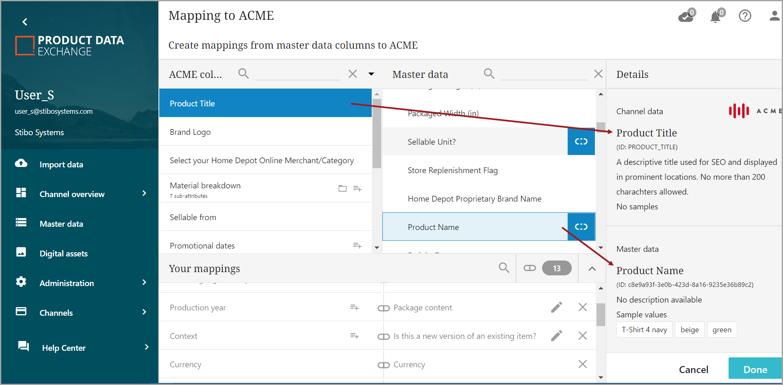This screenshot has width=783, height=385.
Task: Open the ACME columns filter dropdown
Action: 371,74
